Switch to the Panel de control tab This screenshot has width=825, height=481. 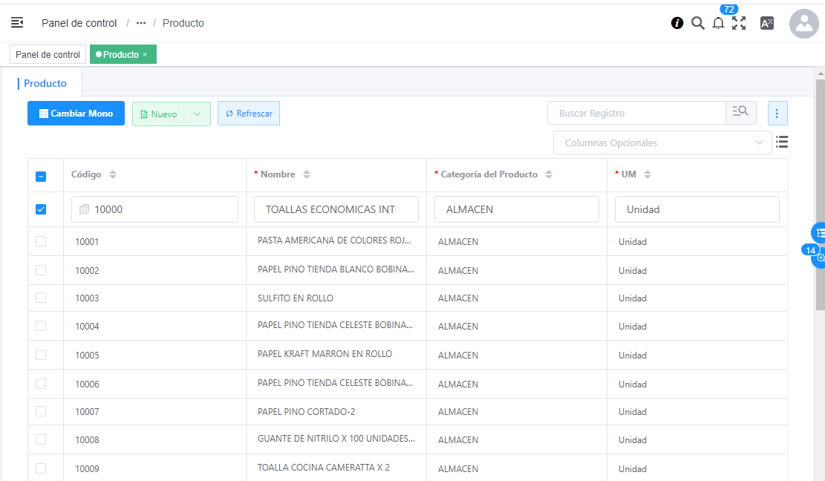(48, 55)
